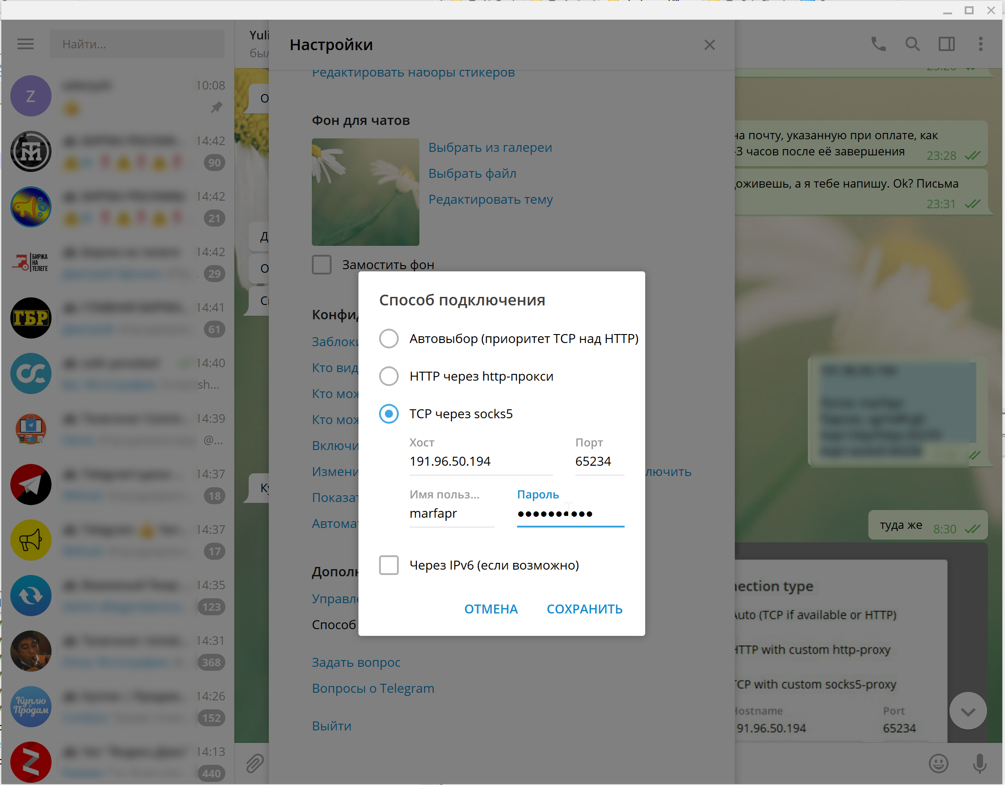This screenshot has height=785, width=1005.
Task: Choose HTTP via http-proxy option
Action: (389, 376)
